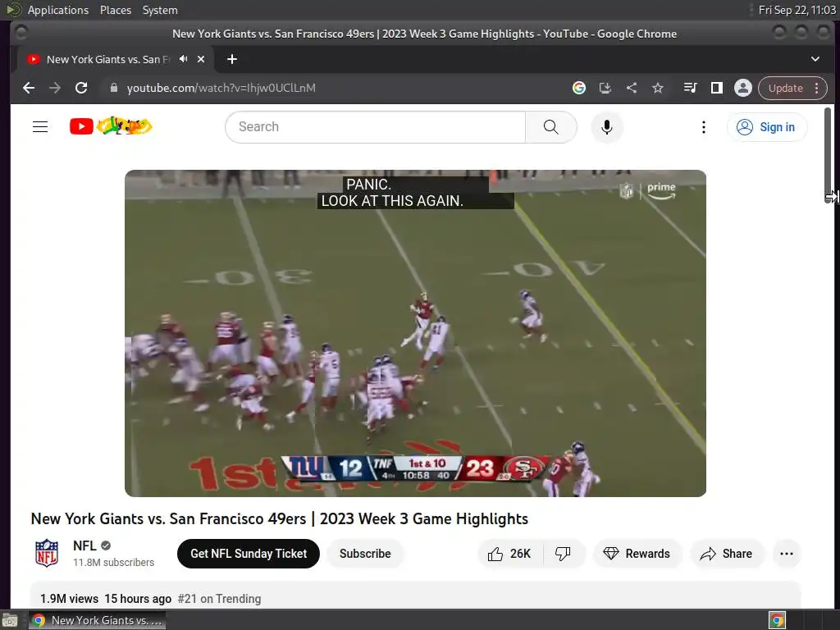Click the Chrome icon in the bottom-right workspace switcher
840x630 pixels.
coord(777,620)
